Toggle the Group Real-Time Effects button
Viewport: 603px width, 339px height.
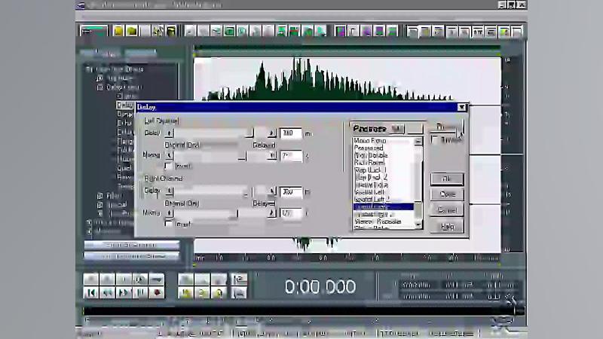click(131, 256)
